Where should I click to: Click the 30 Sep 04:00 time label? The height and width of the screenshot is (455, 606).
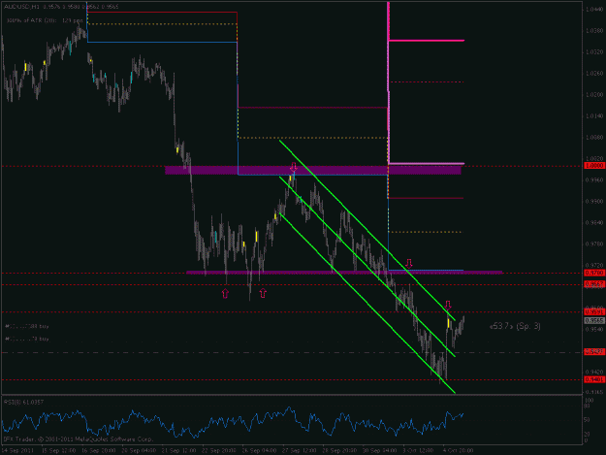pyautogui.click(x=379, y=450)
